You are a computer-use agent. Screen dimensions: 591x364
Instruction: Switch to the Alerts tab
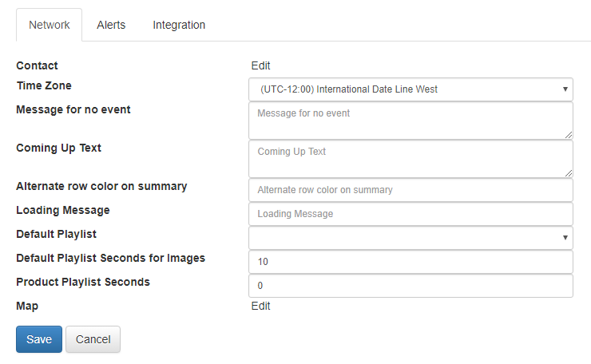click(x=111, y=25)
